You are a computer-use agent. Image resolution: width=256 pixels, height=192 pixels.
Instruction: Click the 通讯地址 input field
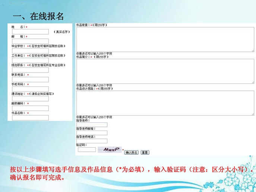[x=30, y=99]
